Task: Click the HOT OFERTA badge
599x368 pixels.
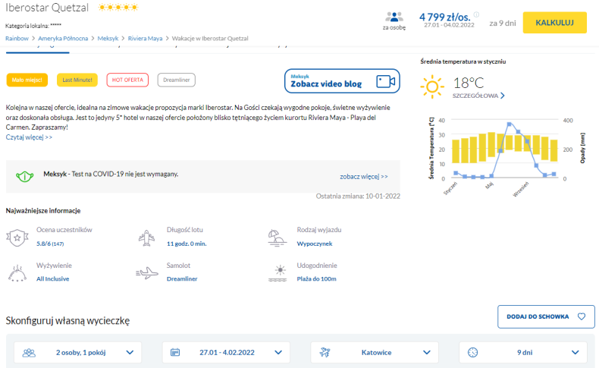Action: 127,80
